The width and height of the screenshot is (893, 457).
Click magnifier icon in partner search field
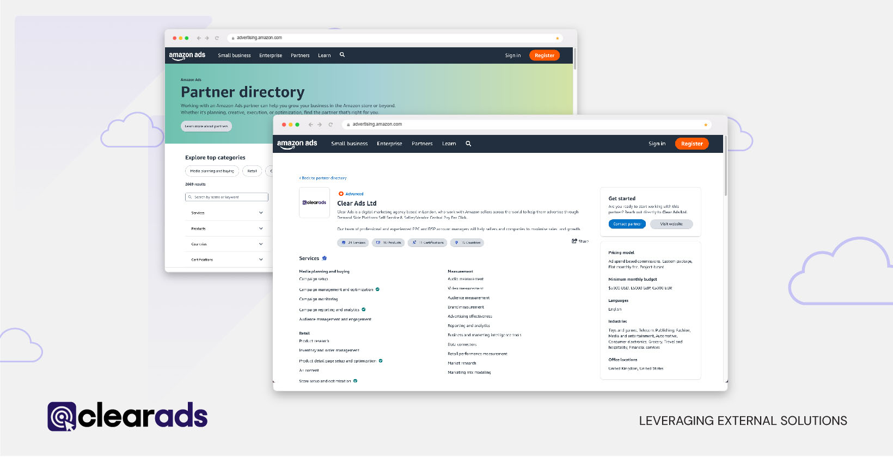[x=190, y=197]
